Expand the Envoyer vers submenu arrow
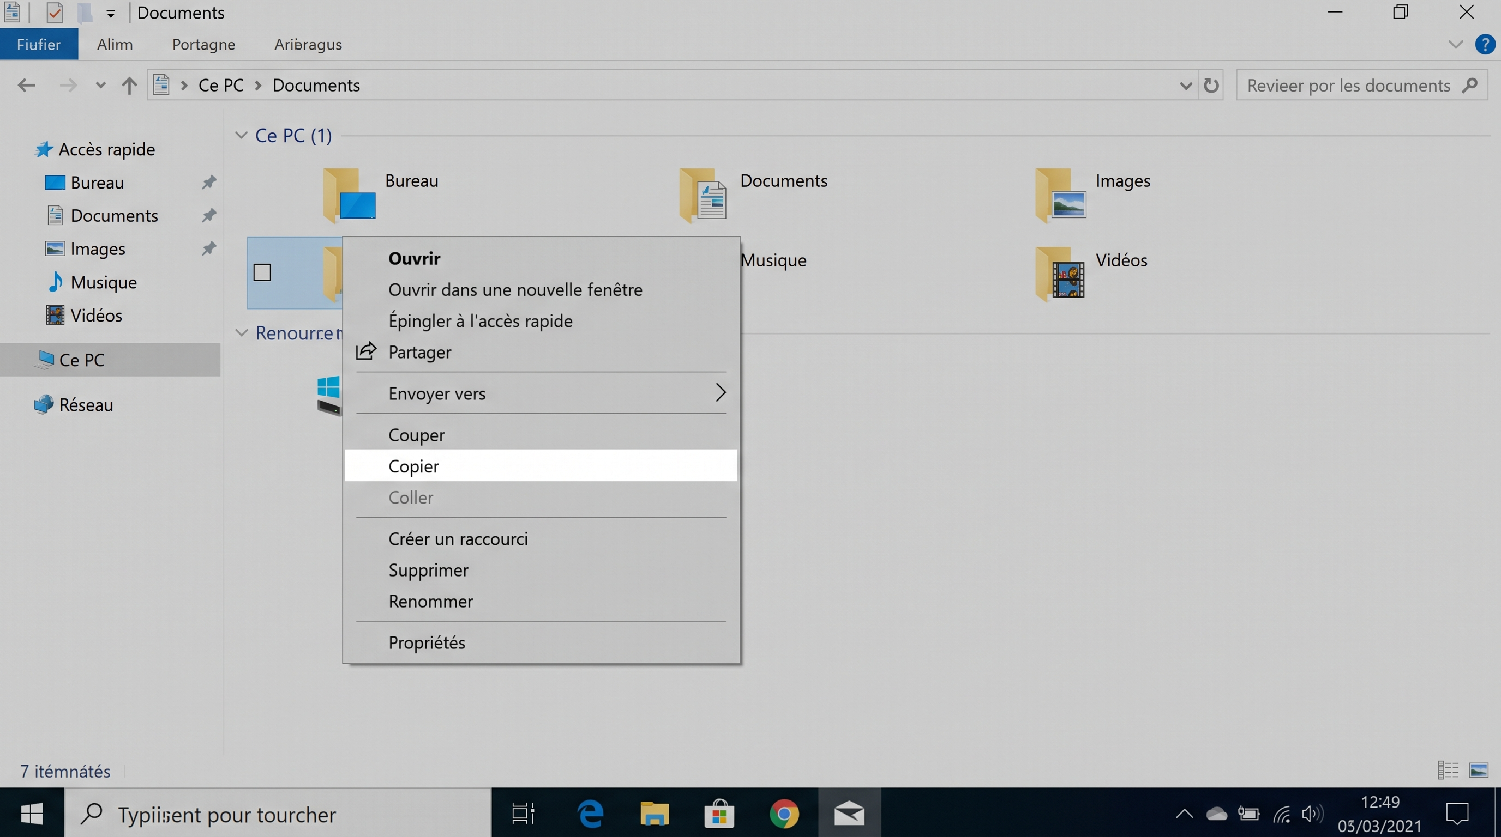This screenshot has width=1501, height=837. [x=720, y=393]
